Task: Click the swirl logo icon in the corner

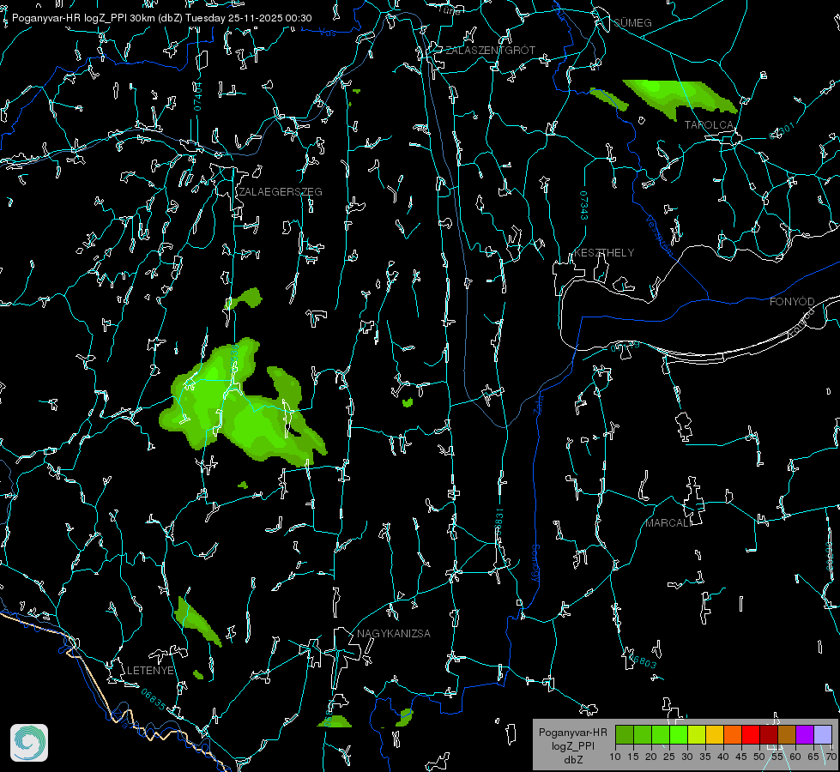Action: [29, 743]
